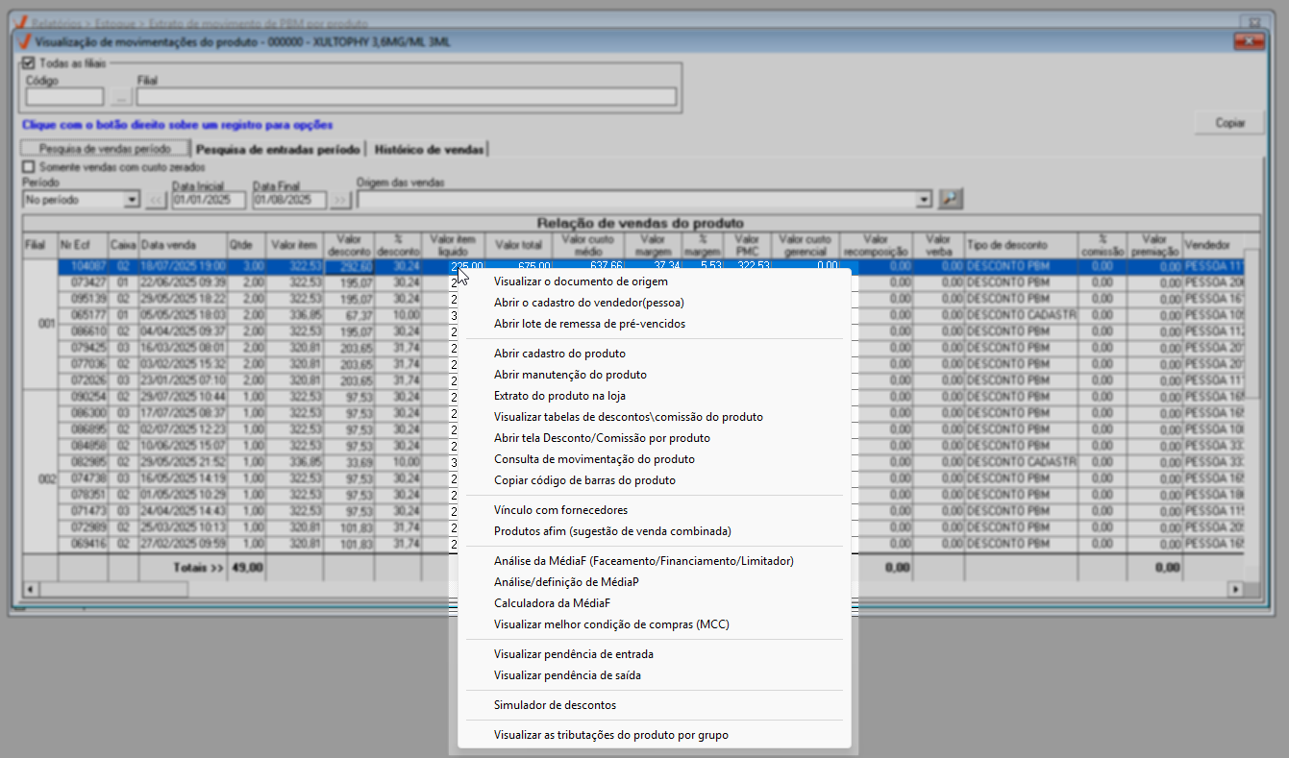The width and height of the screenshot is (1289, 758).
Task: Open the Origem das vendas dropdown
Action: 925,200
